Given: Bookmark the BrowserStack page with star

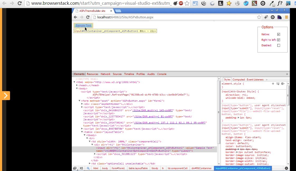Looking at the screenshot, I should (x=187, y=3).
